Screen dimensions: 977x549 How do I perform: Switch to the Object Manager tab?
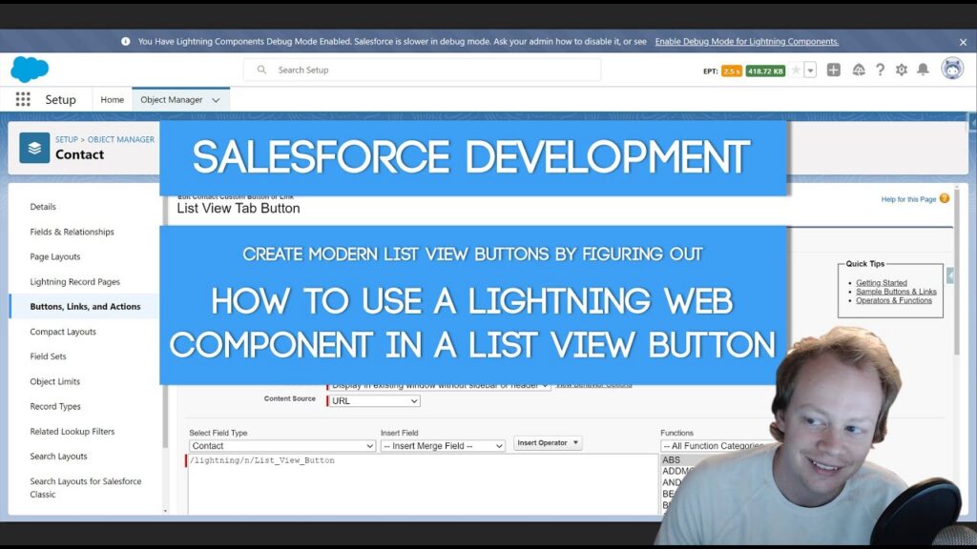point(172,99)
